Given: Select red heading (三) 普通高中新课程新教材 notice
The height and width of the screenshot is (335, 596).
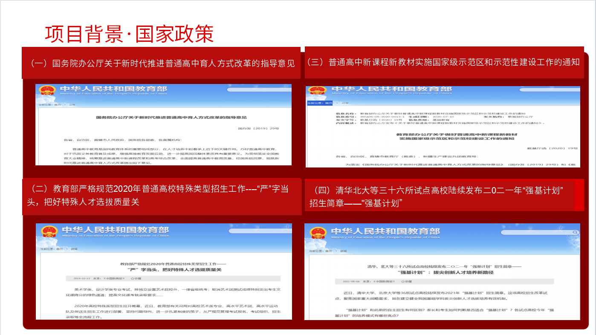Looking at the screenshot, I should click(443, 62).
